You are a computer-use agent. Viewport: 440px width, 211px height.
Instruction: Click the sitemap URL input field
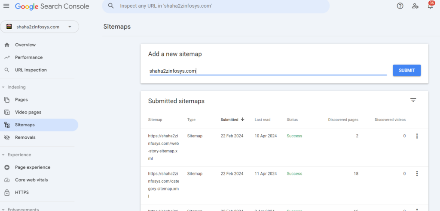point(268,71)
